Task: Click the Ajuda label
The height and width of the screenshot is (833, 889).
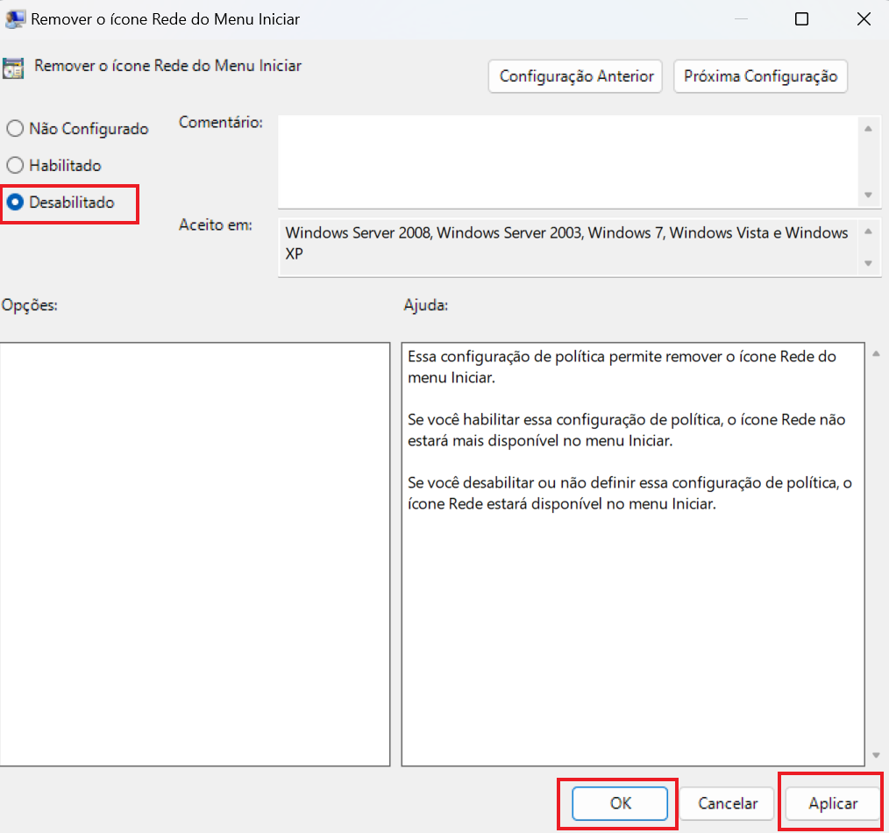Action: 426,306
